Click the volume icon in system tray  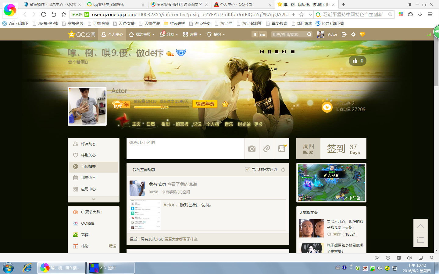coord(380,268)
